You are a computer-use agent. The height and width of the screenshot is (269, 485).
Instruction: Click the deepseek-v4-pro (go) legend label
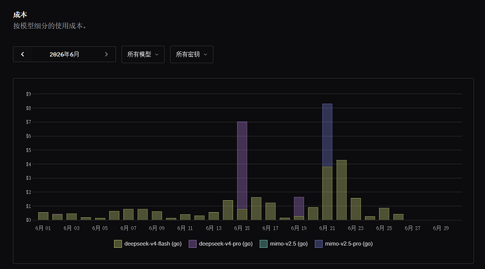click(x=226, y=244)
